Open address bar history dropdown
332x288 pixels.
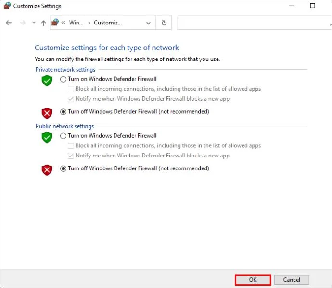click(148, 23)
